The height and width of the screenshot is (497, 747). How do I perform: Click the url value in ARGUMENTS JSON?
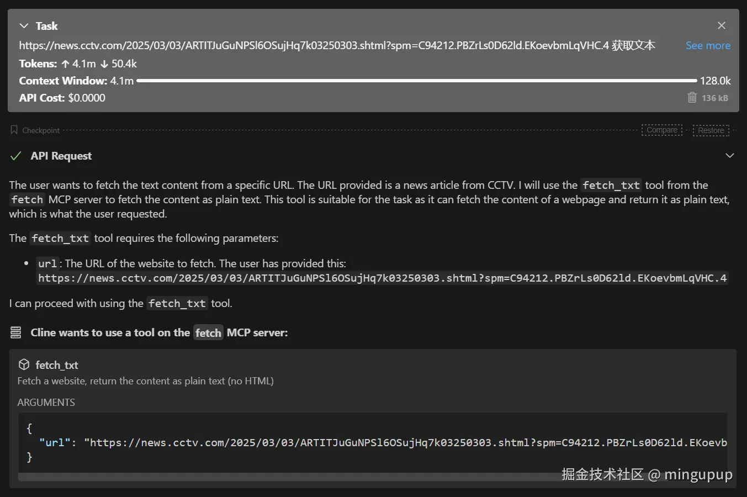click(406, 442)
